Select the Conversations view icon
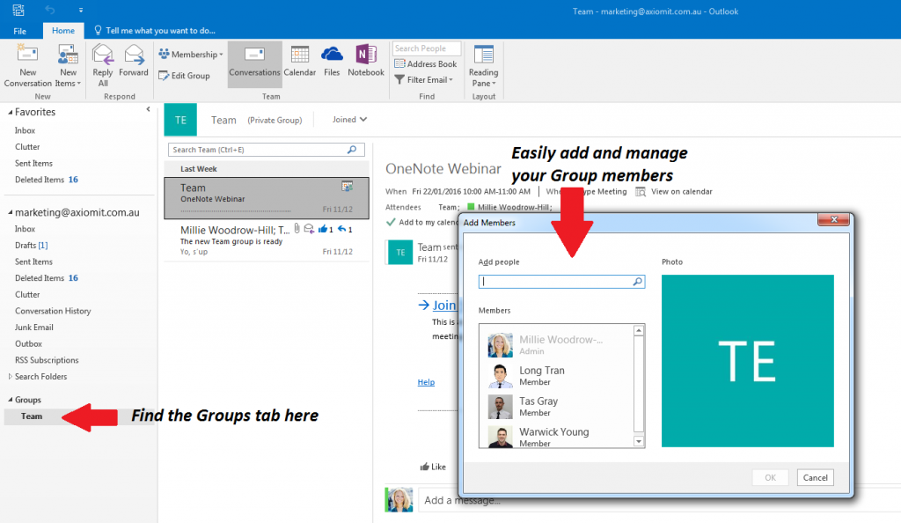The image size is (901, 523). (x=254, y=62)
